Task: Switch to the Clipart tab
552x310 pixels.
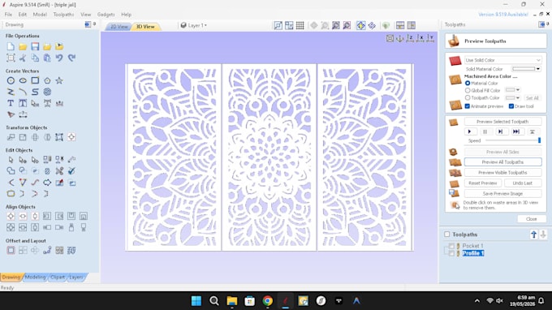Action: pos(58,278)
